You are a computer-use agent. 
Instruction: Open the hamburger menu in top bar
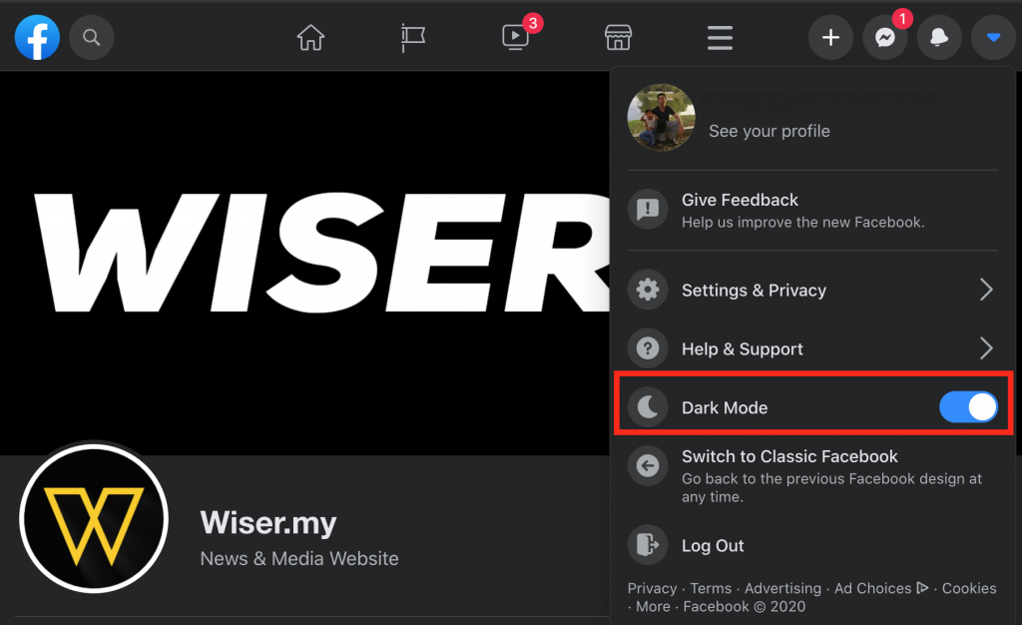[x=720, y=38]
